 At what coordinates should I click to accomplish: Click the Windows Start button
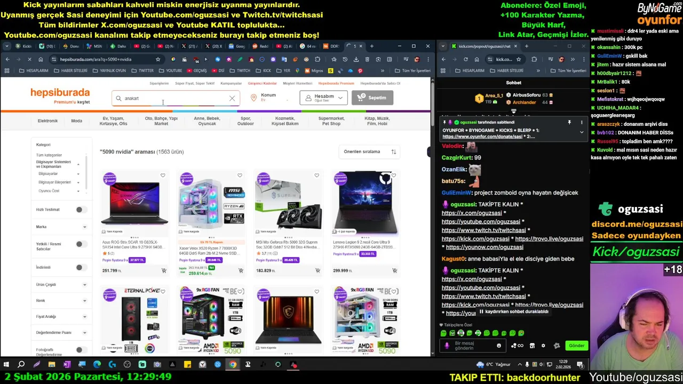[x=6, y=365]
